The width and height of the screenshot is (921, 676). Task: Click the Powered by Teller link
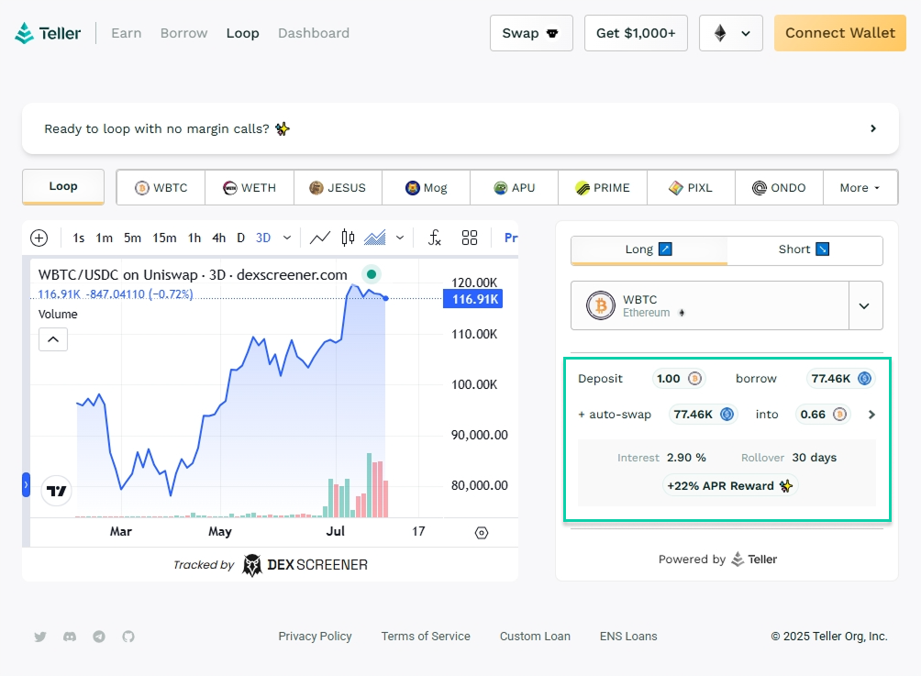pyautogui.click(x=717, y=560)
